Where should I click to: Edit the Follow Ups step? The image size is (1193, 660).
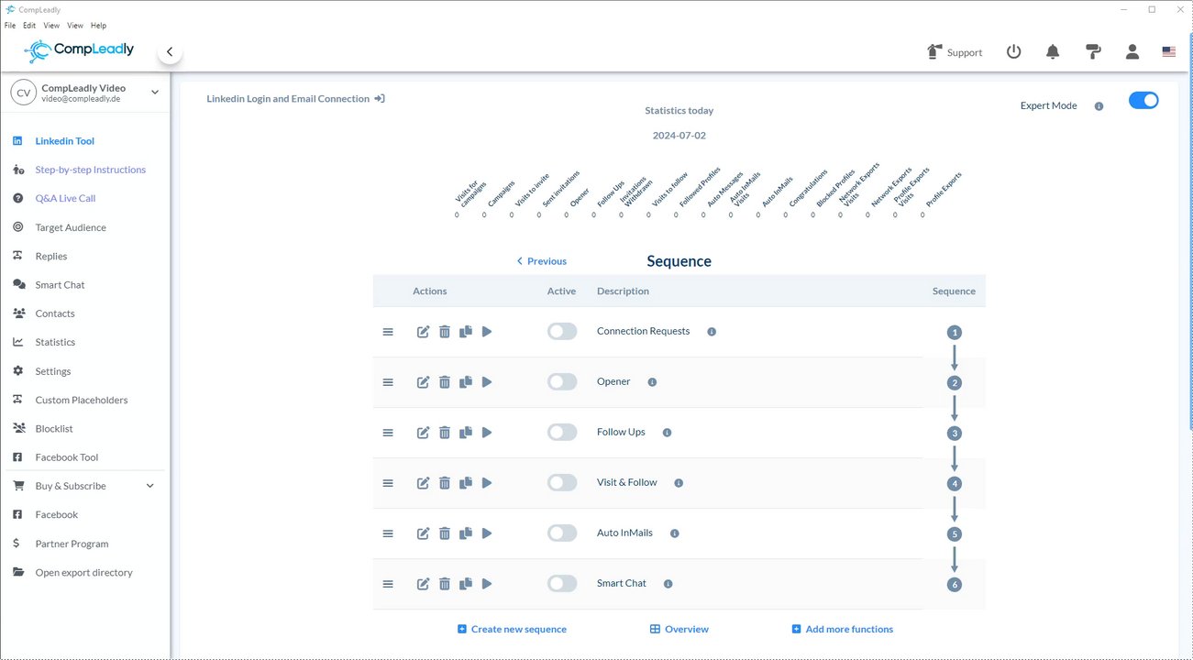click(423, 433)
